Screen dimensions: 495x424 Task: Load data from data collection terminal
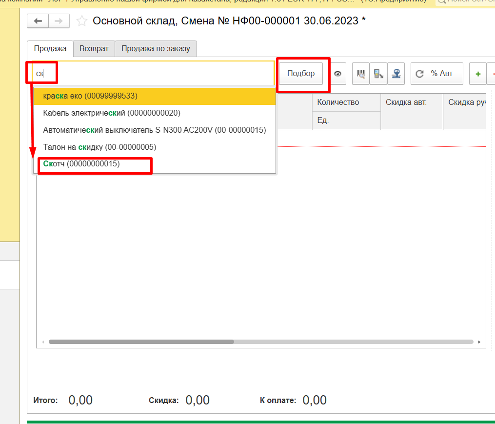(x=378, y=74)
